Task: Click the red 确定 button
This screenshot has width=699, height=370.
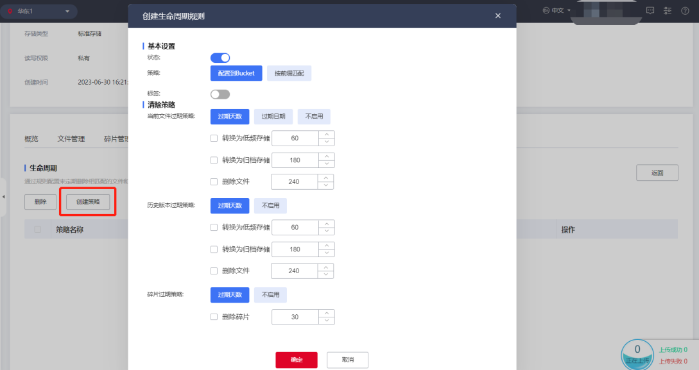Action: click(297, 360)
